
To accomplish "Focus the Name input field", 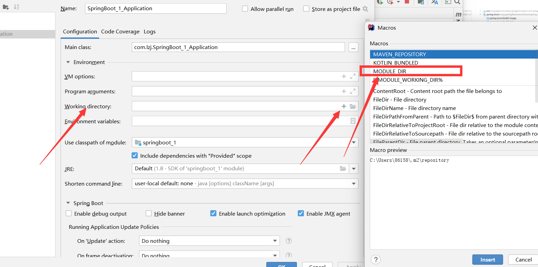I will [x=156, y=9].
